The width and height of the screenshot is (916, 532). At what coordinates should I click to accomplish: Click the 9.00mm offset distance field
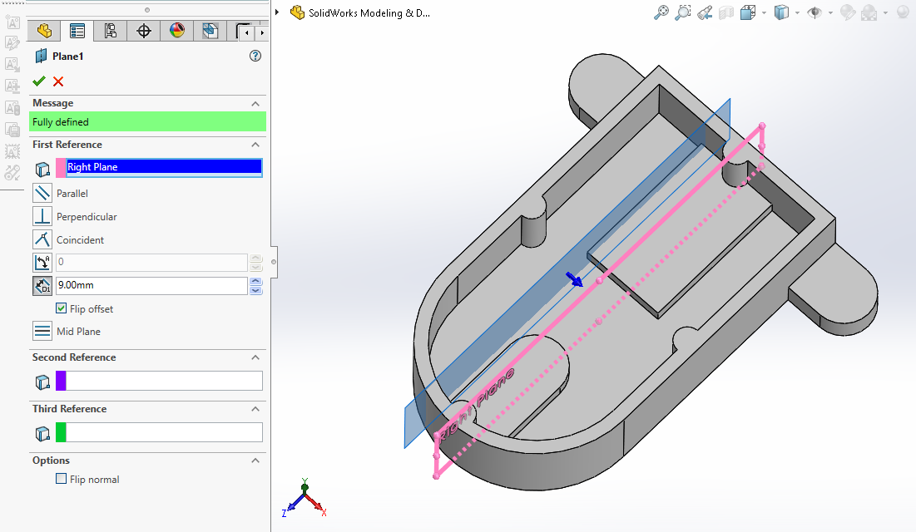pyautogui.click(x=151, y=286)
